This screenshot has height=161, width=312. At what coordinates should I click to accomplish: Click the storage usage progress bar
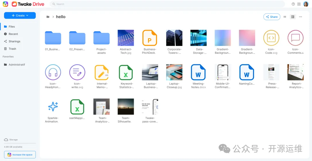[20, 143]
